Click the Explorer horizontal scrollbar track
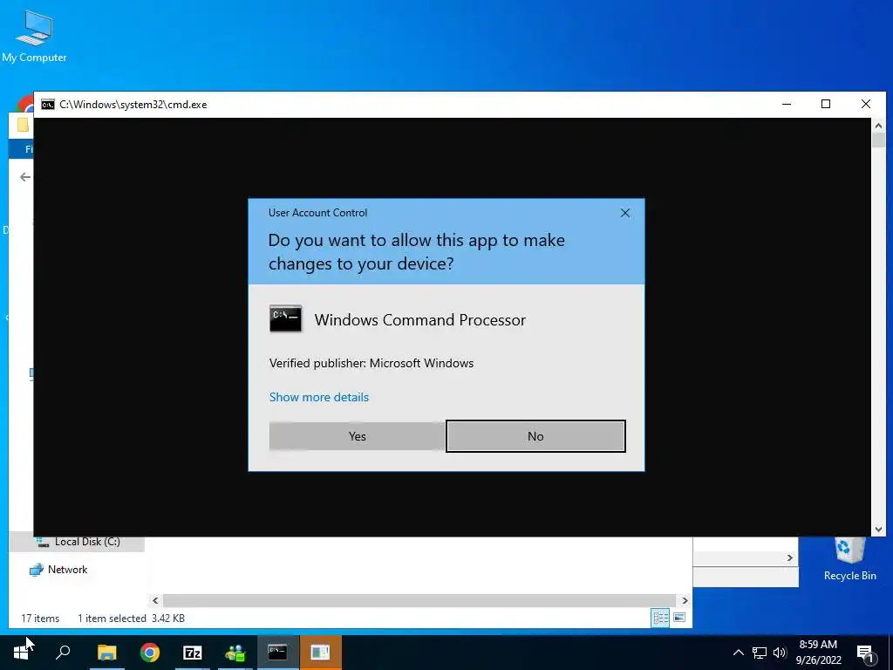 [x=420, y=600]
